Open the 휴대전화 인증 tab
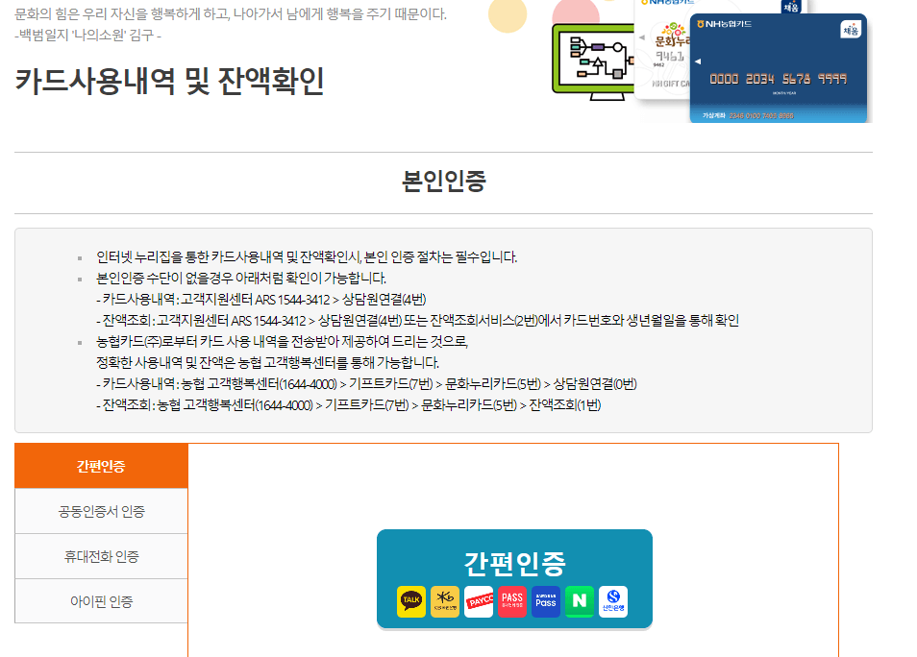The width and height of the screenshot is (917, 657). pyautogui.click(x=101, y=556)
